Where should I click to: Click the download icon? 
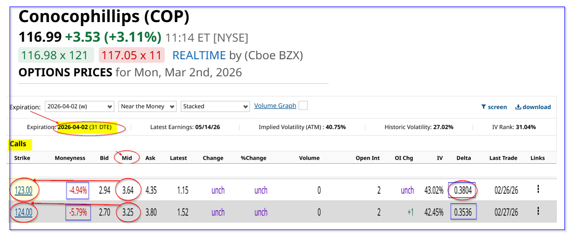(x=518, y=107)
